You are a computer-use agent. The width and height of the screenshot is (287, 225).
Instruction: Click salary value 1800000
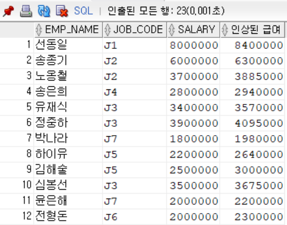[x=194, y=139]
